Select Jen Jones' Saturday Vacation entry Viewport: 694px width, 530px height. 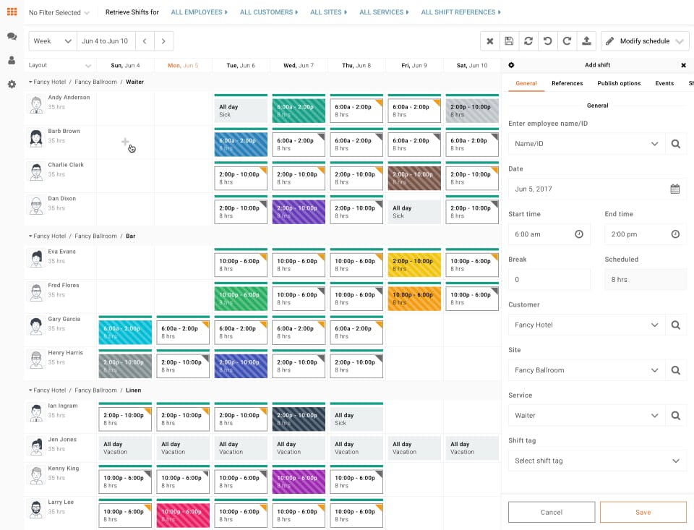(x=472, y=448)
